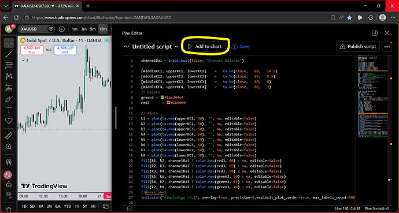
Task: Click the Add to chart button
Action: coord(205,46)
